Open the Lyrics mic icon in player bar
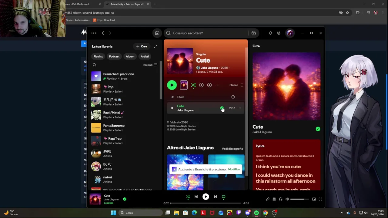The height and width of the screenshot is (218, 388). [268, 199]
